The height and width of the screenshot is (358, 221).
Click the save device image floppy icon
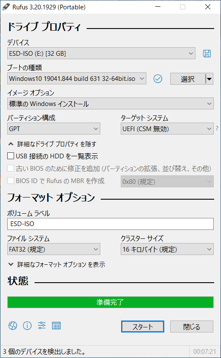(207, 54)
